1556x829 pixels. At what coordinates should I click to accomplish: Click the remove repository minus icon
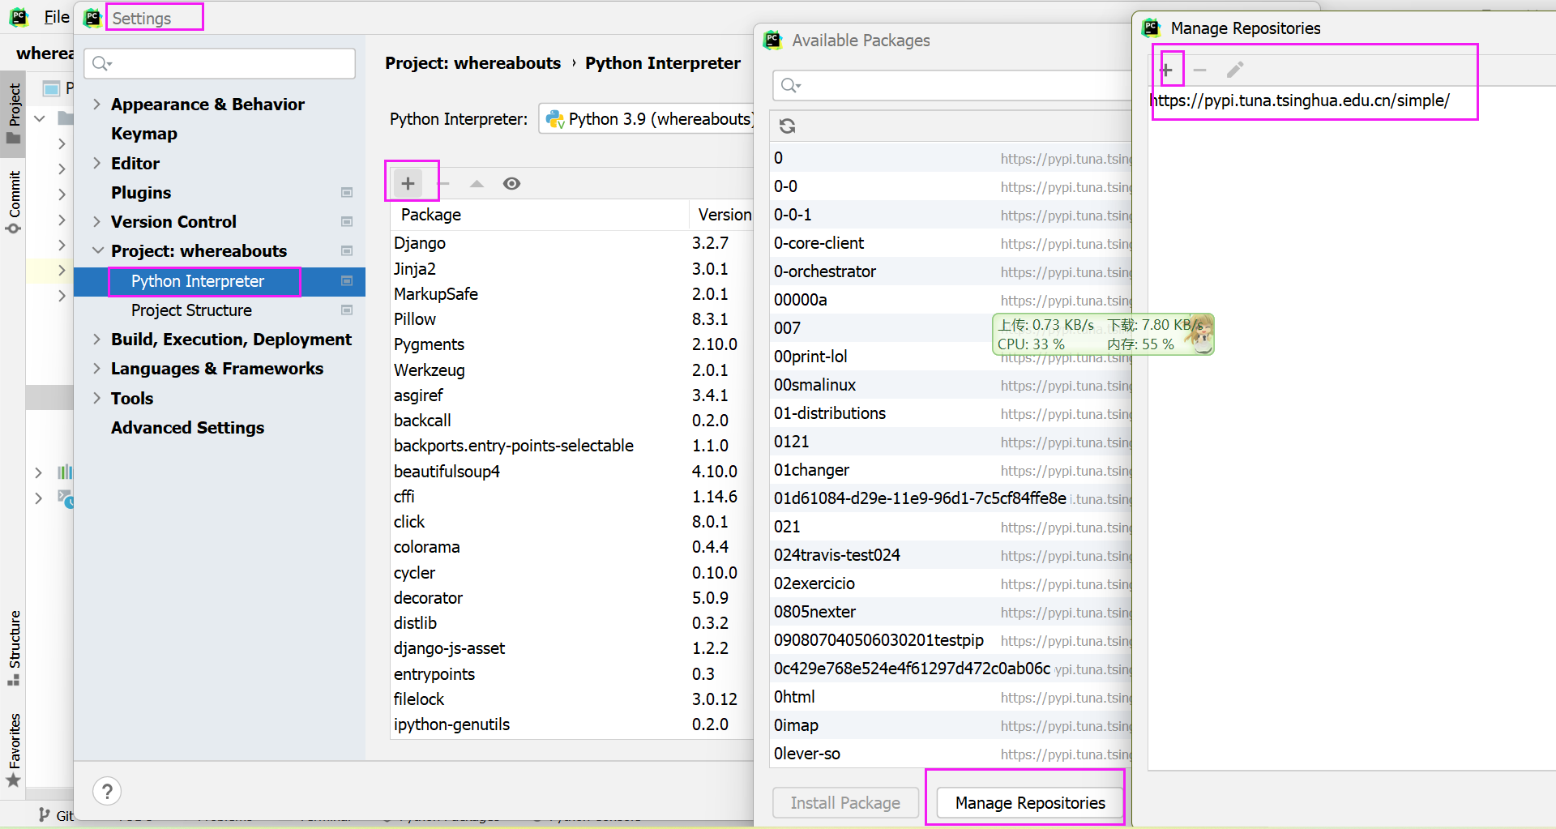pos(1200,70)
